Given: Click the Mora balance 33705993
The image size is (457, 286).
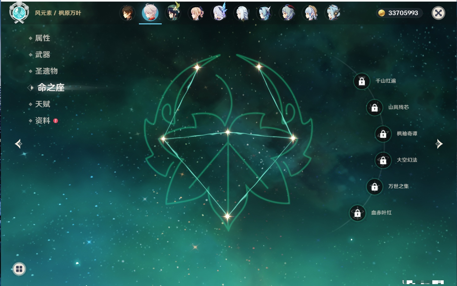Looking at the screenshot, I should [403, 13].
